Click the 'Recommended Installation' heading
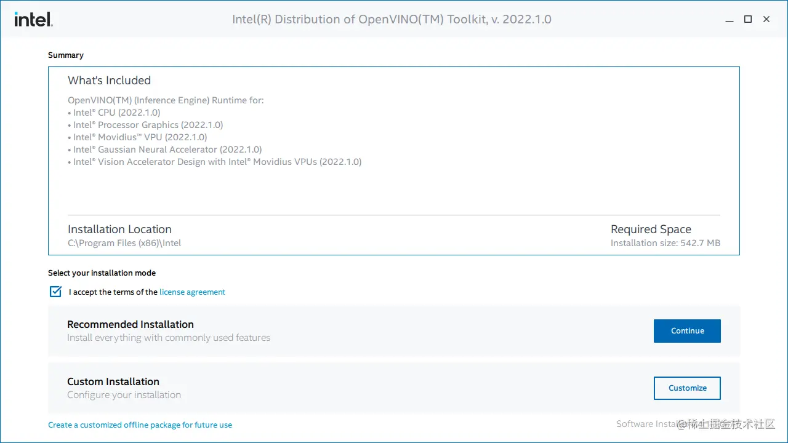 (131, 324)
